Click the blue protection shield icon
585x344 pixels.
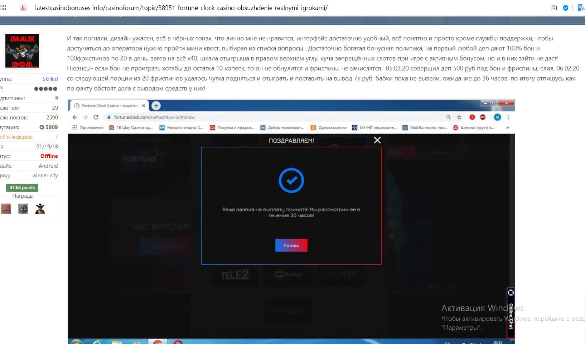566,8
